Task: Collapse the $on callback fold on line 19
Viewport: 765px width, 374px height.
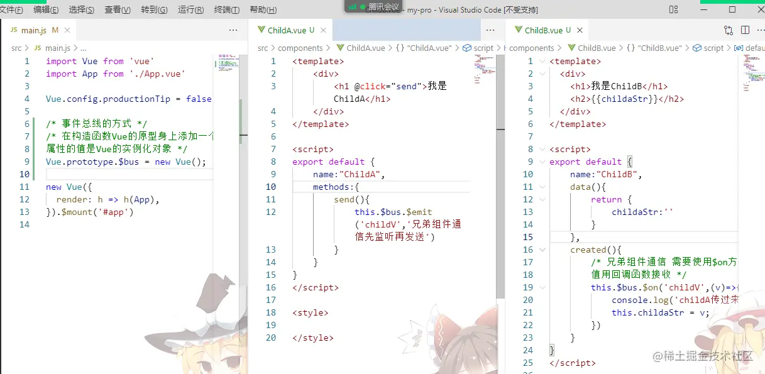Action: 542,287
